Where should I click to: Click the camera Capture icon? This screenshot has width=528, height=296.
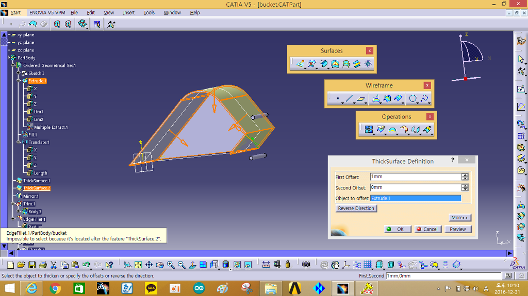306,265
